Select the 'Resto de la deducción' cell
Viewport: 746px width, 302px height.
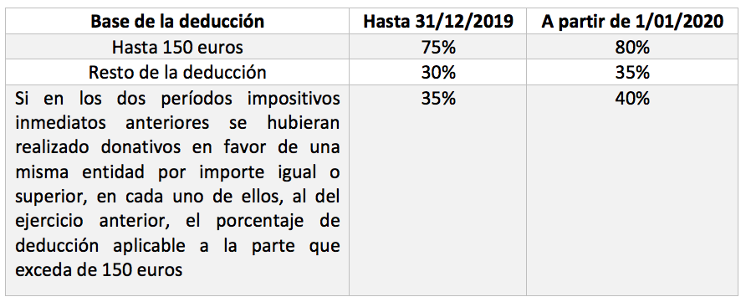click(177, 72)
